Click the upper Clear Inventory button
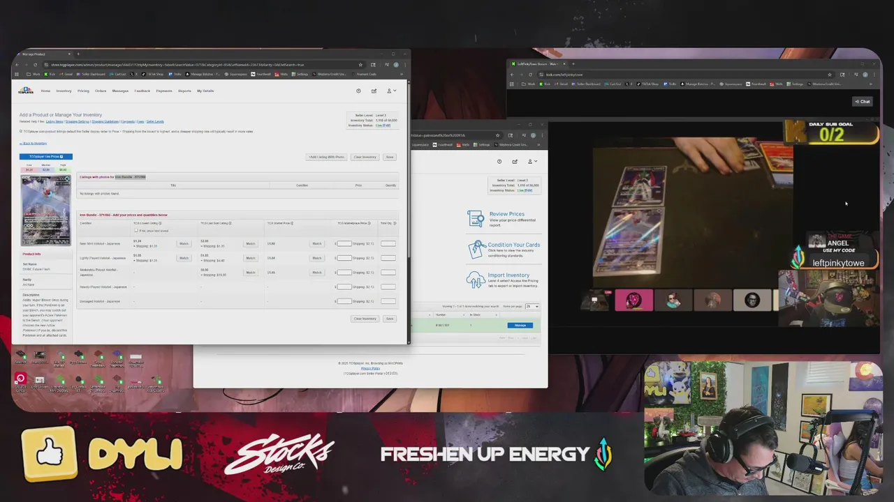894x502 pixels. pos(365,157)
